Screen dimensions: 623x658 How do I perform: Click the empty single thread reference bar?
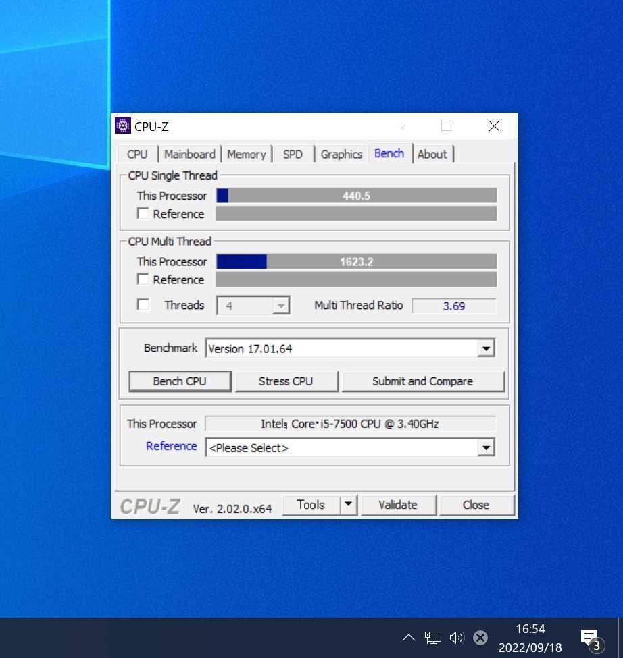click(356, 214)
